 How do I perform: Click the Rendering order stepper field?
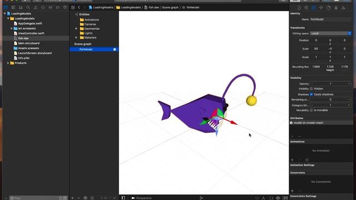pyautogui.click(x=330, y=99)
